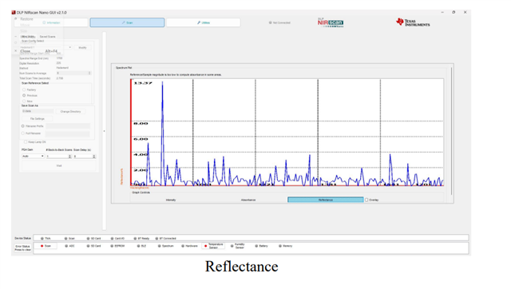
Task: Click the Memory error status indicator
Action: [286, 246]
